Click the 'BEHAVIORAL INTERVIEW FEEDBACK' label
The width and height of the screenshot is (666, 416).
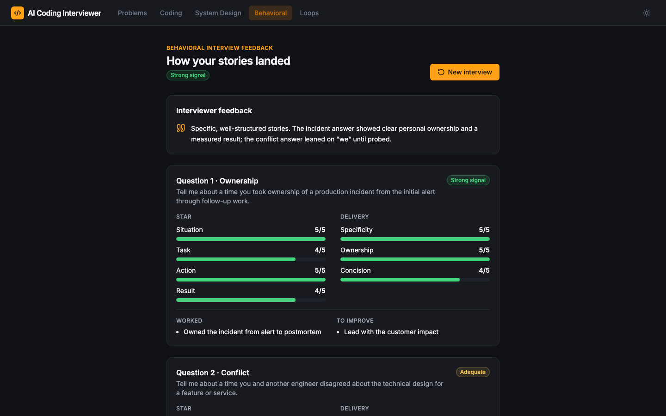(220, 48)
